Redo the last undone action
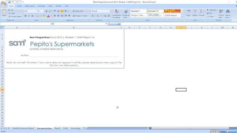This screenshot has width=237, height=133. [x=17, y=2]
